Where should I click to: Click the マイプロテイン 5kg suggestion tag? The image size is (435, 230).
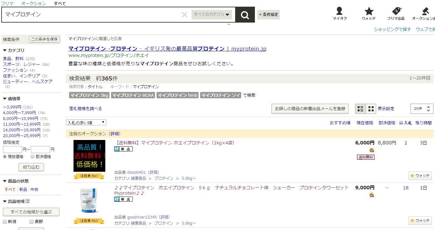coord(89,95)
